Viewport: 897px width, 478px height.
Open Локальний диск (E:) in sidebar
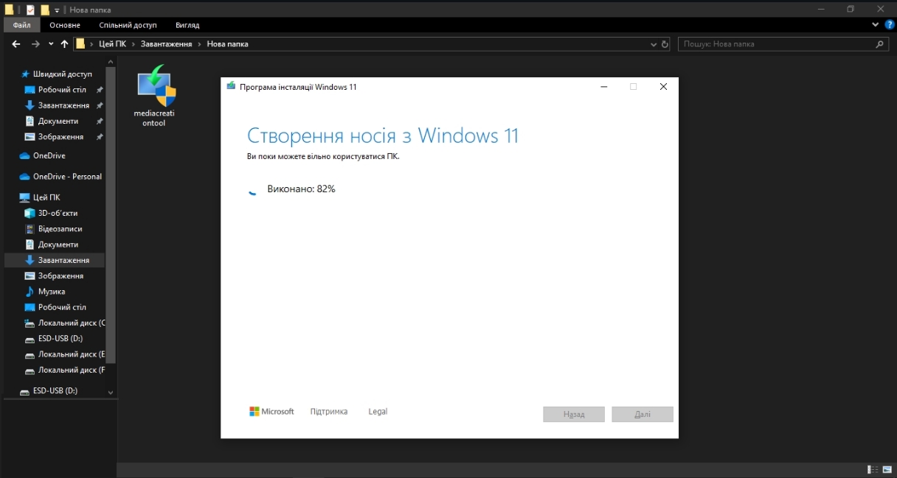click(72, 355)
